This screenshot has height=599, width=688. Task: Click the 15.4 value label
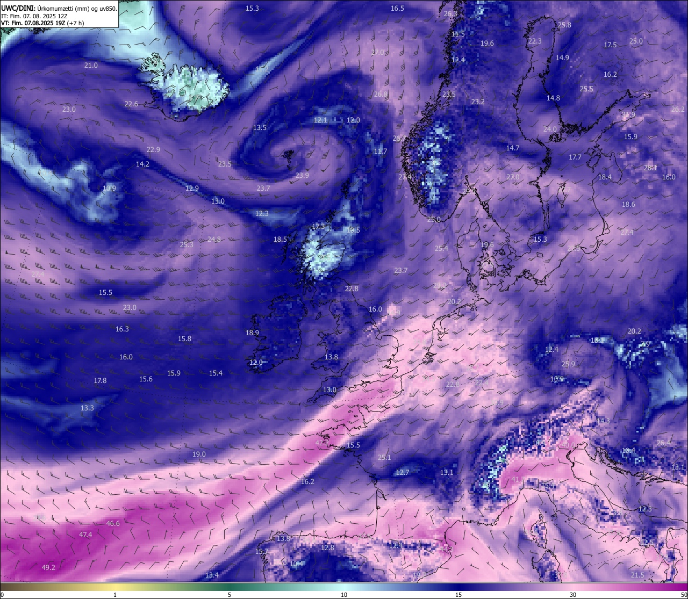point(216,373)
